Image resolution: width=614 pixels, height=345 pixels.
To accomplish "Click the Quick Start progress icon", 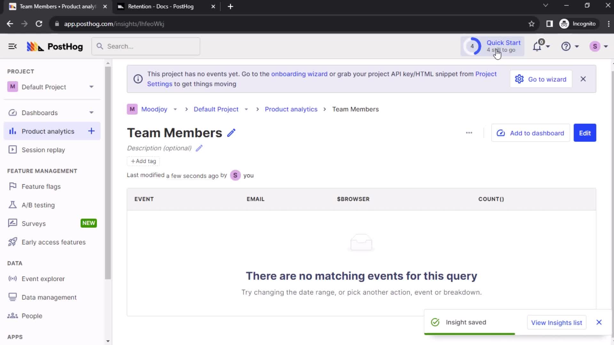I will [472, 46].
